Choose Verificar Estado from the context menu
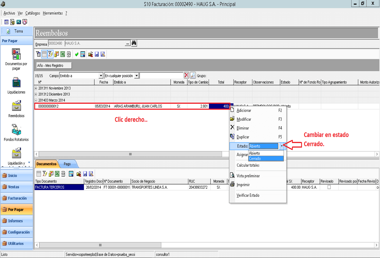380x258 pixels. (x=248, y=195)
